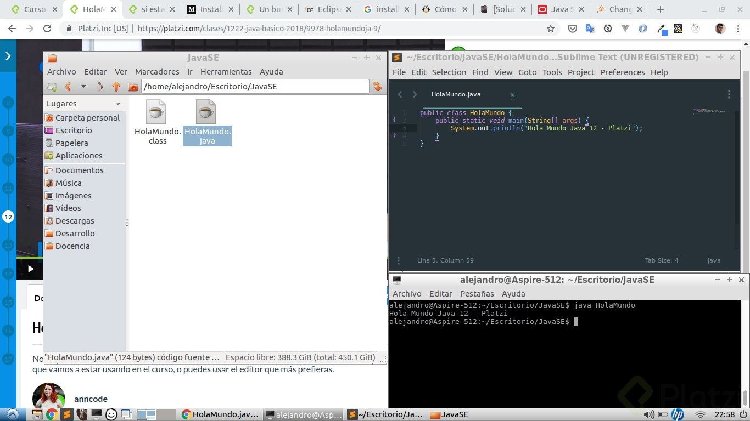Open Chrome profile avatar

720,29
